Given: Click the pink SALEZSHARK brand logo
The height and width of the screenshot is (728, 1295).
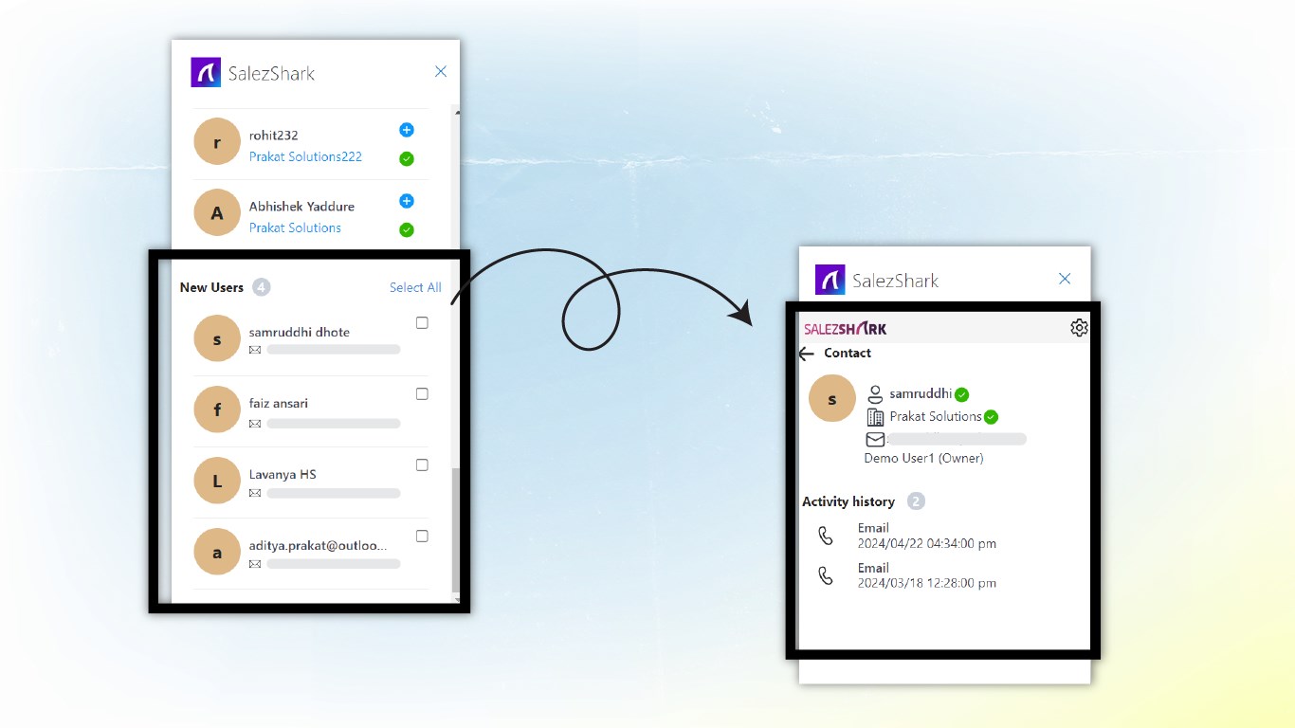Looking at the screenshot, I should 846,329.
